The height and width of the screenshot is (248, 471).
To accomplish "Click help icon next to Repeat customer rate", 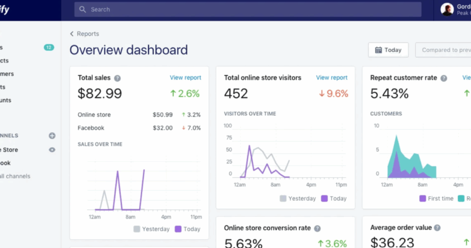I will pos(444,78).
